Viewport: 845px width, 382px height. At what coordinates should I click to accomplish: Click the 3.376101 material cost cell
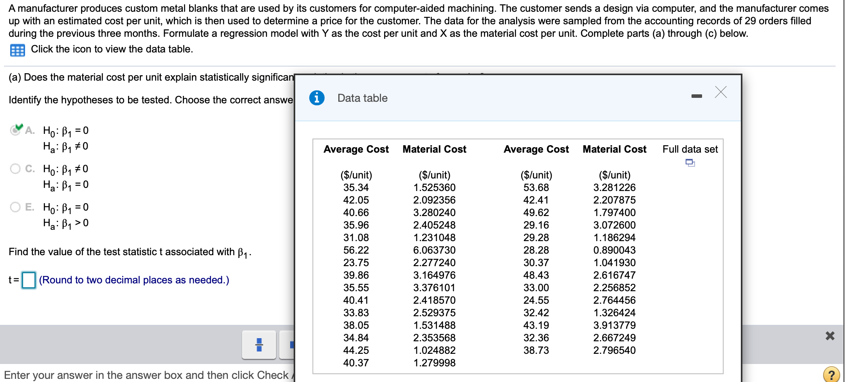(x=434, y=288)
